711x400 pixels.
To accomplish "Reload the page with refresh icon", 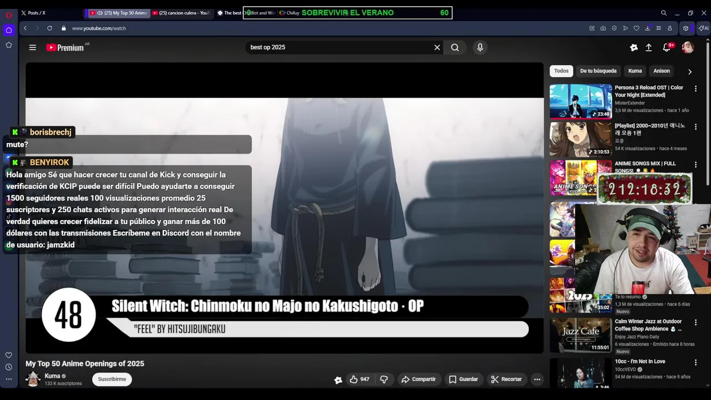I will [49, 28].
